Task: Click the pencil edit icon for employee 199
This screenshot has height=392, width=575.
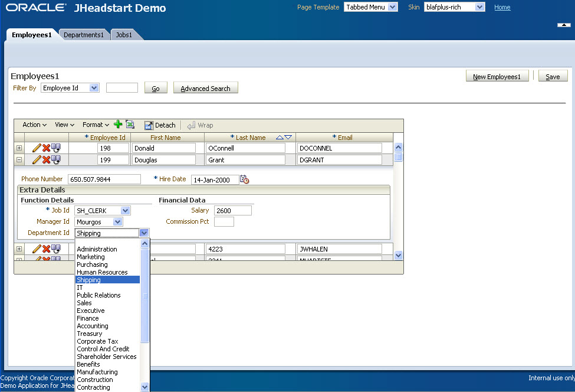Action: pyautogui.click(x=37, y=159)
